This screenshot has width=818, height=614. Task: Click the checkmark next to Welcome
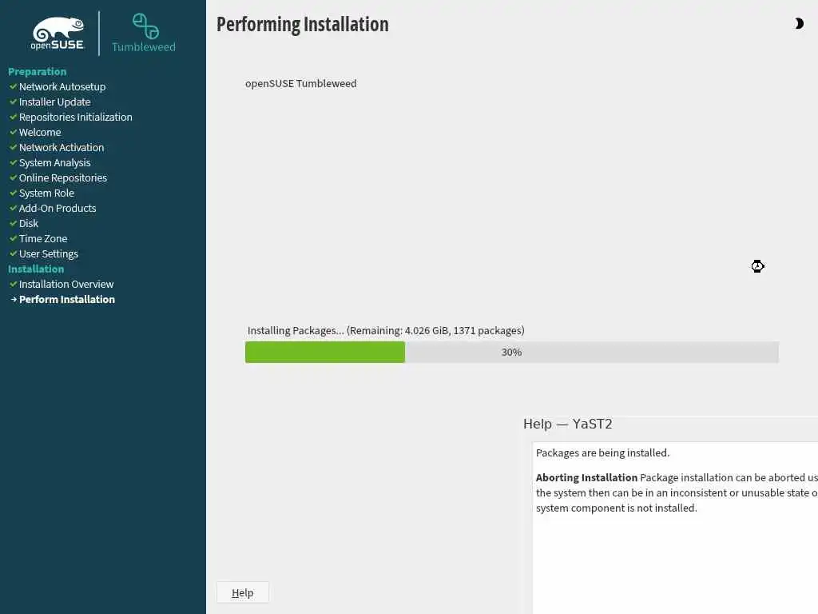(14, 132)
